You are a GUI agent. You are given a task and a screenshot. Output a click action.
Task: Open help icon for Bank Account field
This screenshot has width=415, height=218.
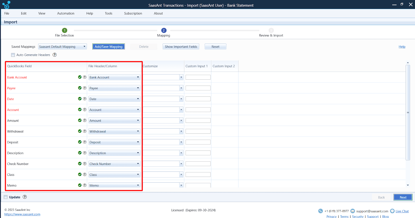(85, 77)
